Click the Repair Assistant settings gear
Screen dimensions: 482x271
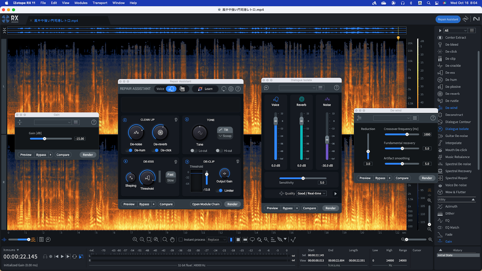click(231, 89)
